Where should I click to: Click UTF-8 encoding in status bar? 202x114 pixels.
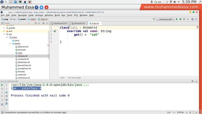(180, 112)
